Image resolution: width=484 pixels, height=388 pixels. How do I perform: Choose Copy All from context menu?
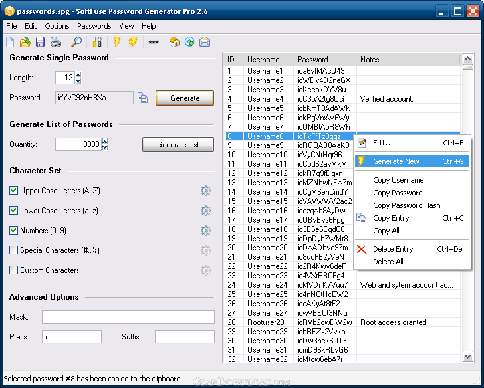click(x=412, y=231)
